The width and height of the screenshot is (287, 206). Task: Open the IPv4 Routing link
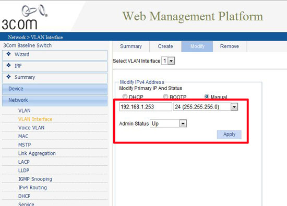32,188
